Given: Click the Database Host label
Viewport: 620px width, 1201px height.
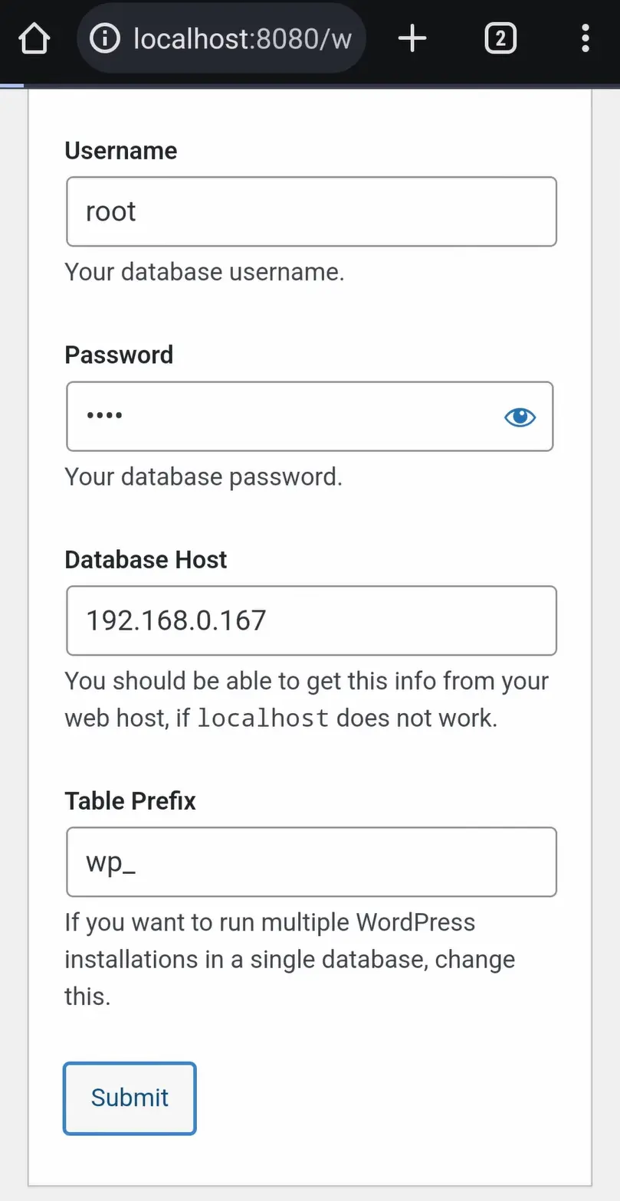Looking at the screenshot, I should coord(146,559).
